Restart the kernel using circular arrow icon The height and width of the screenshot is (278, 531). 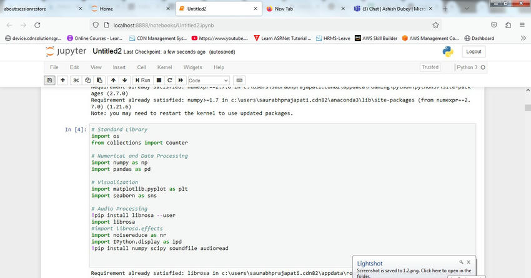point(170,80)
